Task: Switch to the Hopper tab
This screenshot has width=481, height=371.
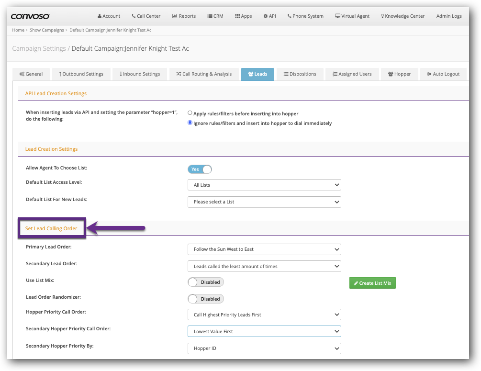Action: (400, 74)
